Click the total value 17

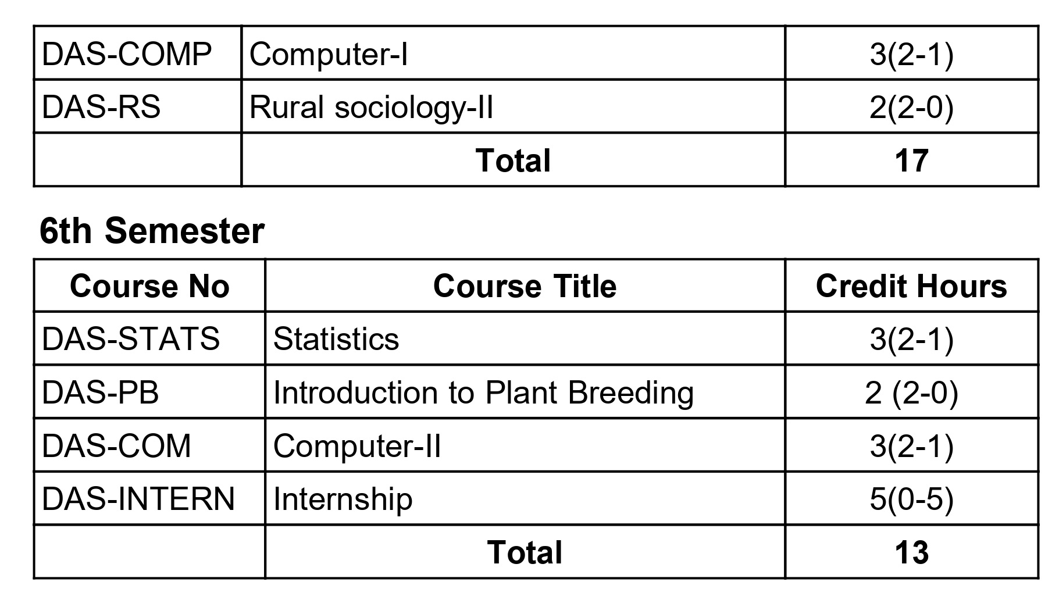[911, 160]
